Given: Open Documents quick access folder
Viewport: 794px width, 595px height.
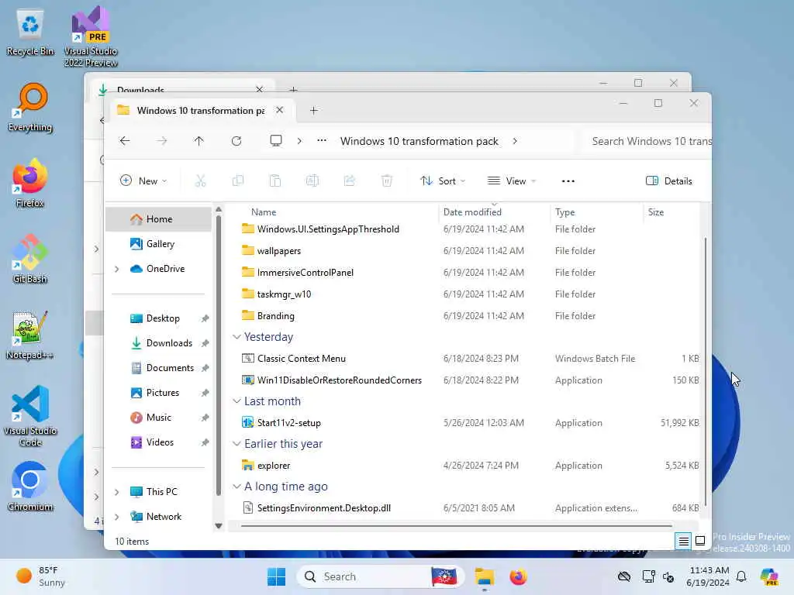Looking at the screenshot, I should 158,368.
